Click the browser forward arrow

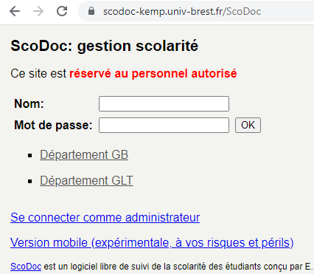coord(38,11)
